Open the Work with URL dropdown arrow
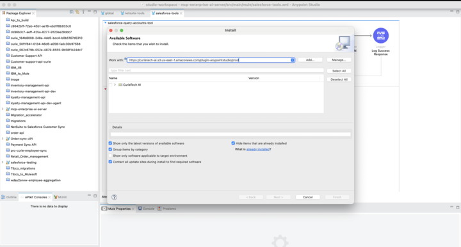Screen dimensions: 461x247 click(292, 60)
